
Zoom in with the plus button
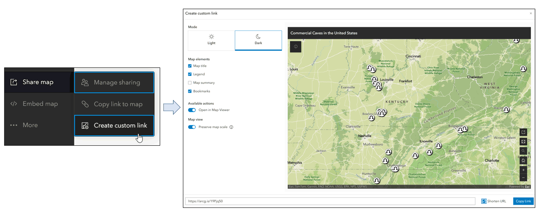(x=523, y=170)
